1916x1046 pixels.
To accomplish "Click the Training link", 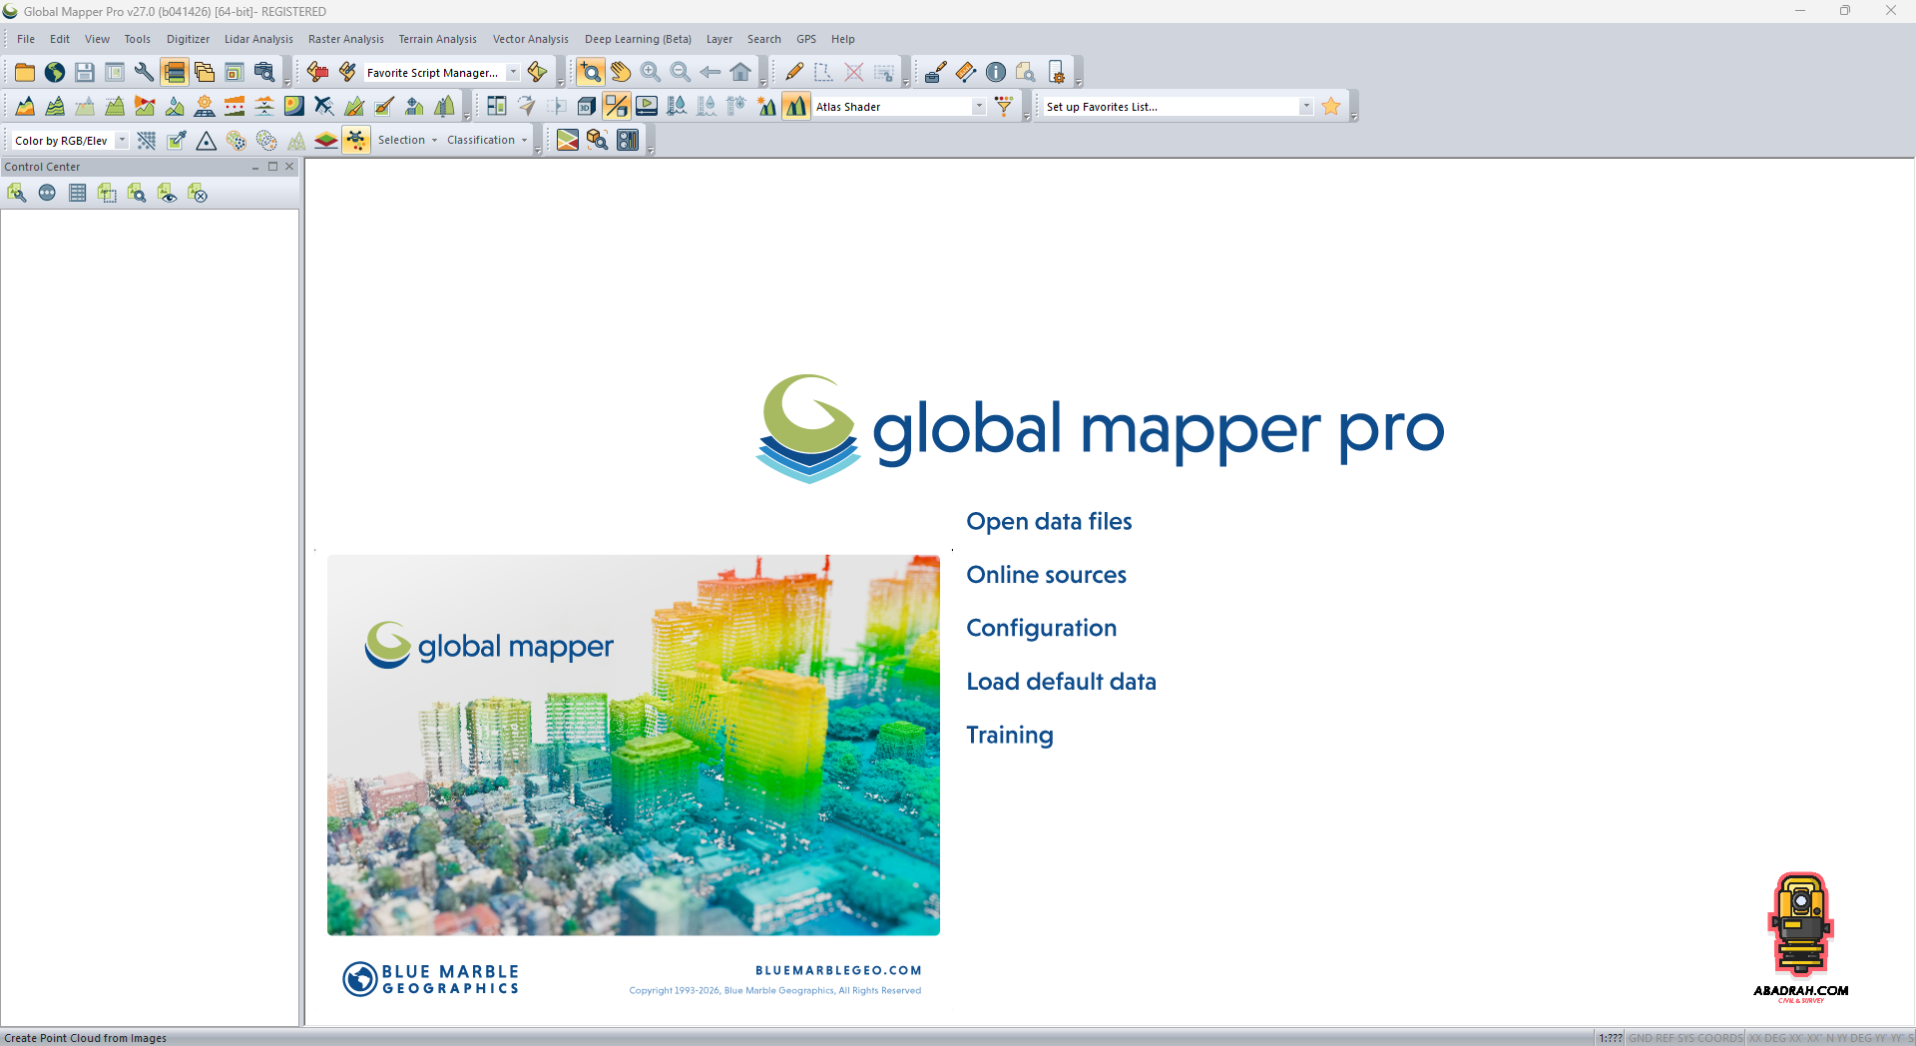I will click(1009, 736).
